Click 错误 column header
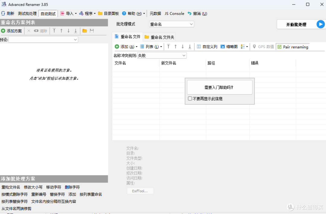326x214 pixels. tap(273, 63)
